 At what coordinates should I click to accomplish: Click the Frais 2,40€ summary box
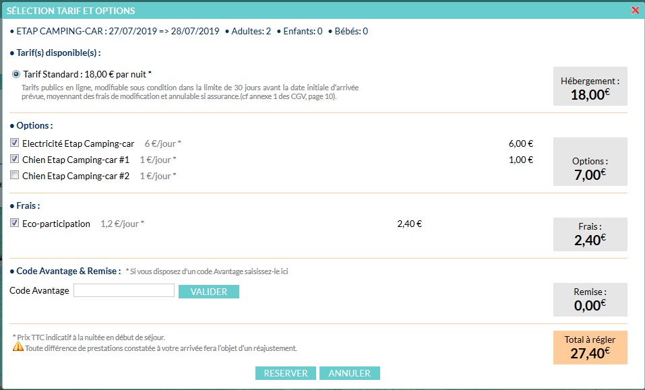[x=590, y=234]
